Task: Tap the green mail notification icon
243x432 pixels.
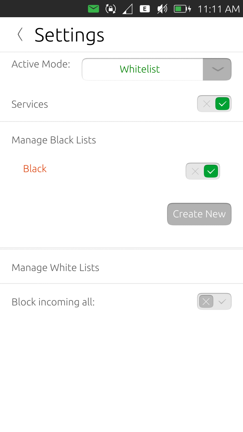Action: tap(93, 9)
